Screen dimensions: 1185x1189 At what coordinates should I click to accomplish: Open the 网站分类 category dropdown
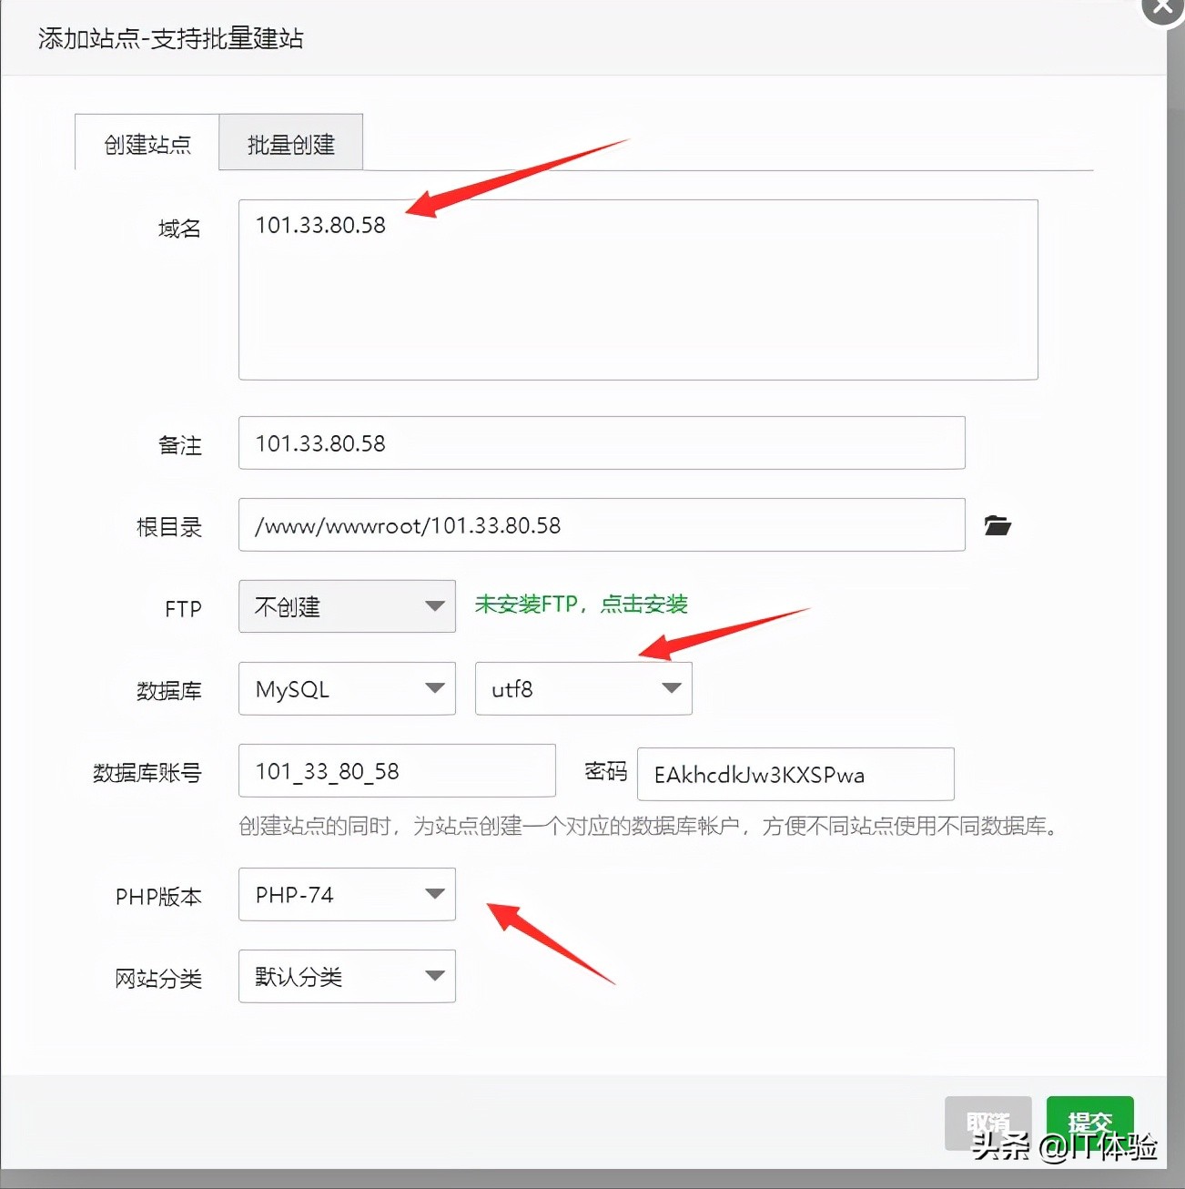pyautogui.click(x=346, y=976)
